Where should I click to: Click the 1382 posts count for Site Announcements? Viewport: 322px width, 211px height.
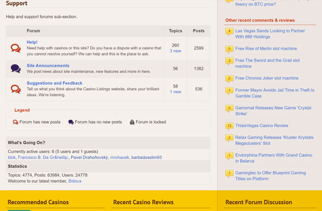[x=198, y=69]
